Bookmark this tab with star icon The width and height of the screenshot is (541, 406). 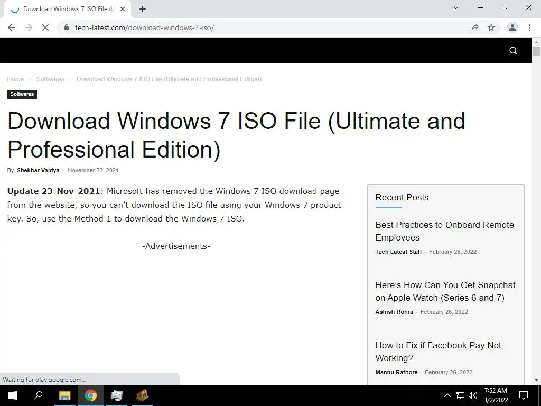(x=491, y=27)
